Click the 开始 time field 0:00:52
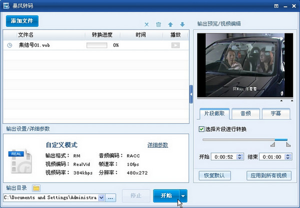The image size is (300, 208). 223,157
